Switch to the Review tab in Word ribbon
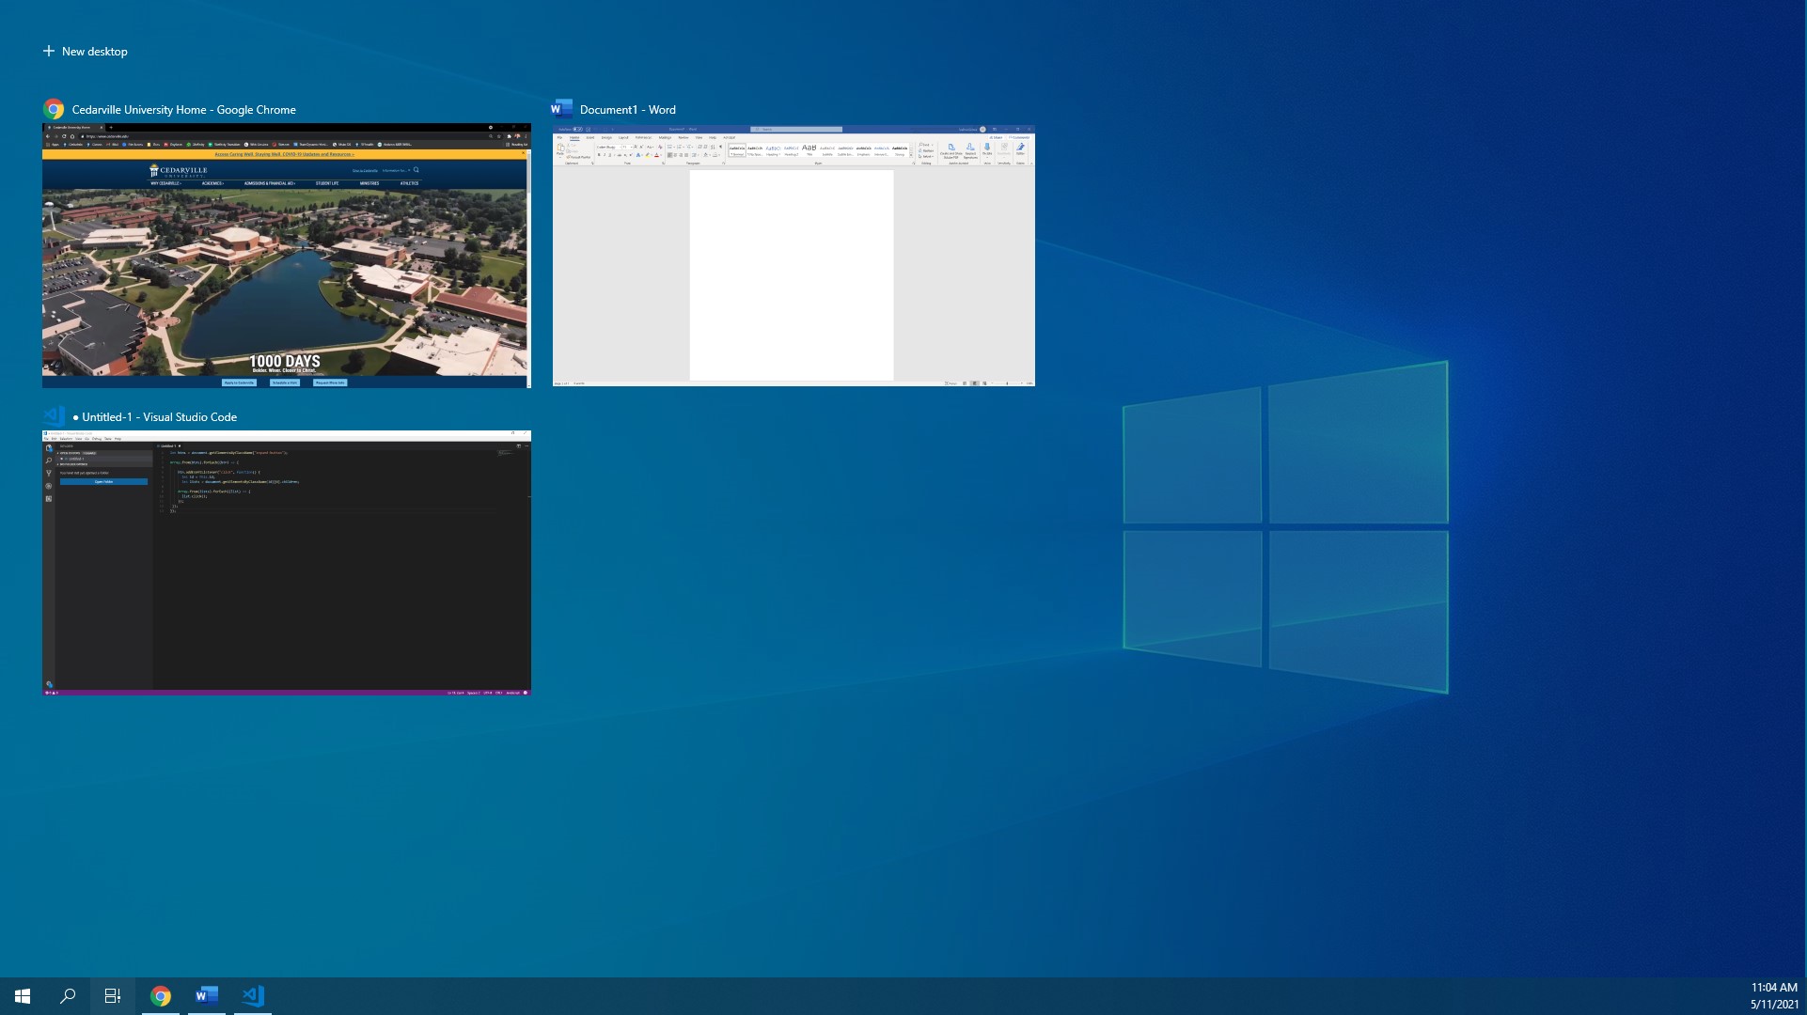 pos(683,136)
